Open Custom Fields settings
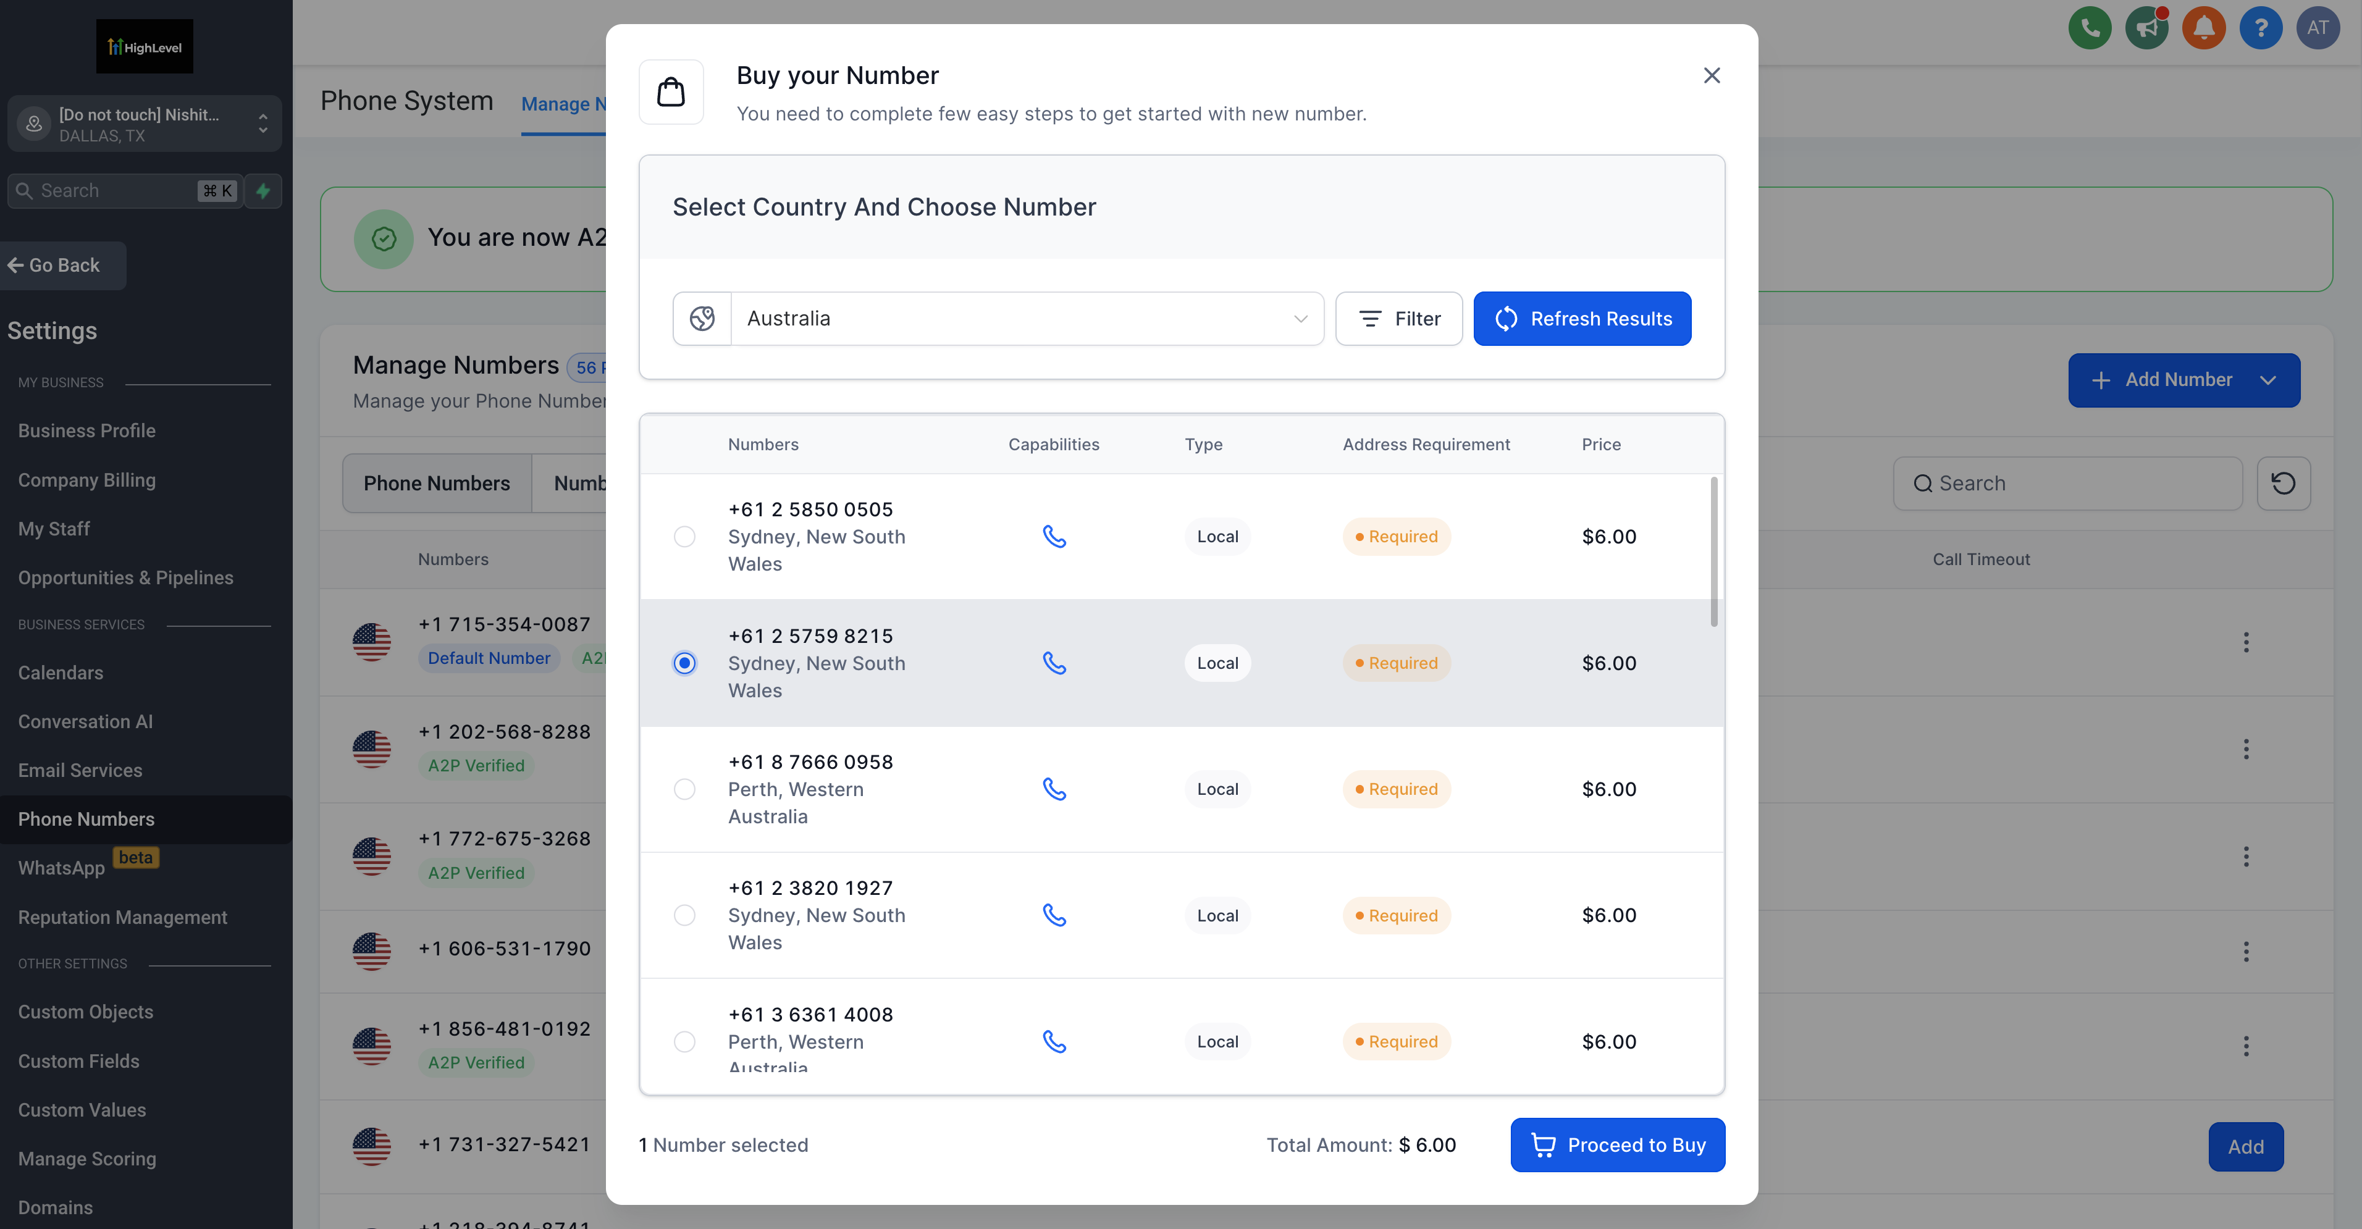This screenshot has width=2362, height=1229. tap(79, 1061)
